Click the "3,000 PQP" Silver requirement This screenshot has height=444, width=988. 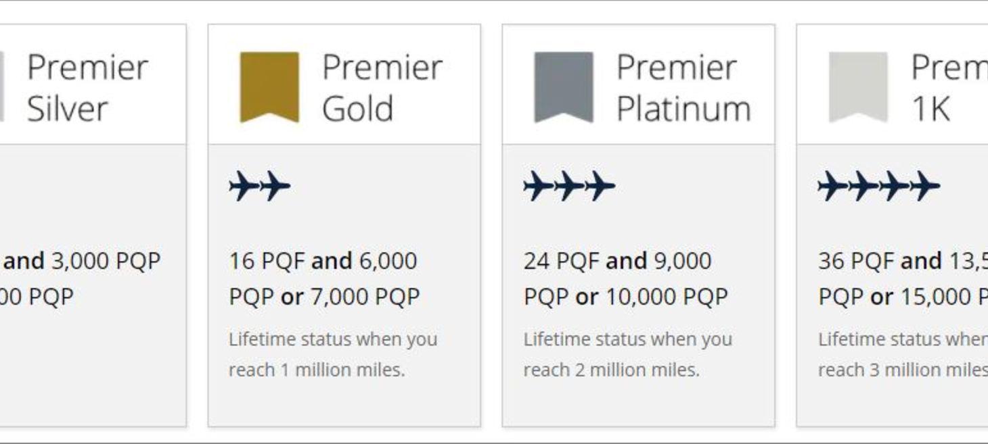[x=106, y=261]
